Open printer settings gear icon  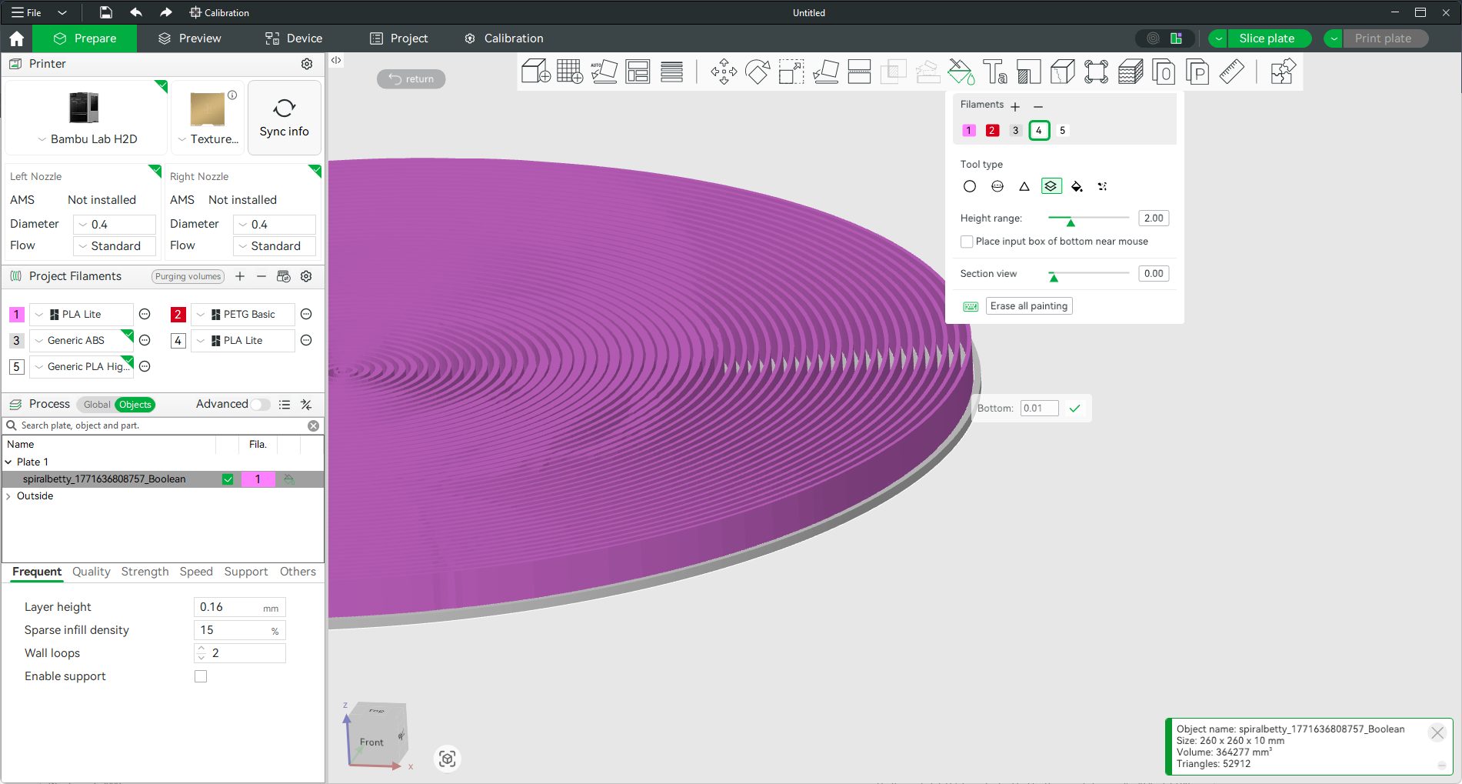click(307, 64)
